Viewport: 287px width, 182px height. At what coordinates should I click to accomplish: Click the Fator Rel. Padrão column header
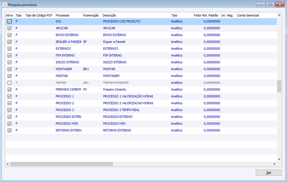(x=207, y=15)
